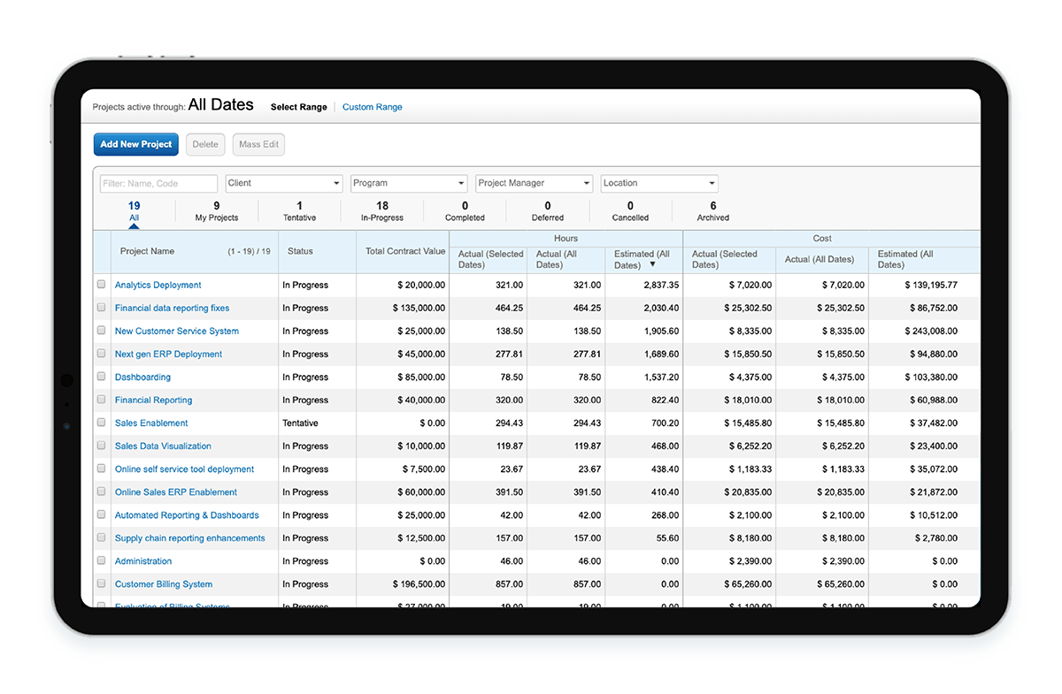Viewport: 1062px width, 694px height.
Task: Open Supply chain reporting enhancements project
Action: pyautogui.click(x=190, y=538)
